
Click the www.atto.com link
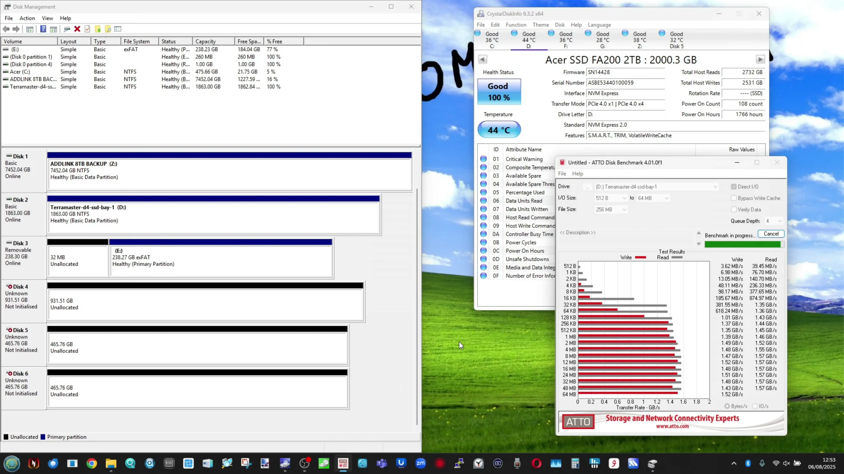coord(672,426)
